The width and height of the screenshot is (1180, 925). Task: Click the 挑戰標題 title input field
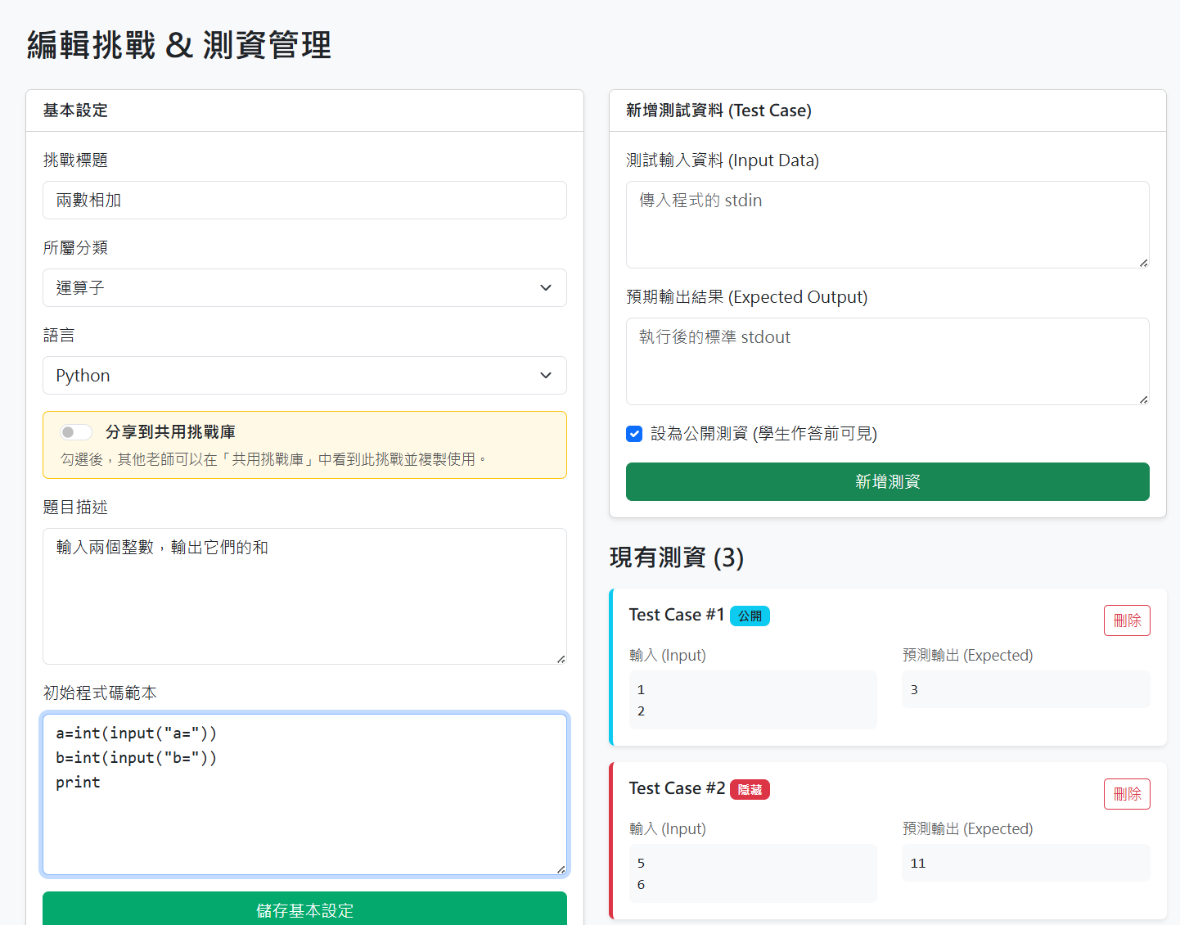click(304, 201)
